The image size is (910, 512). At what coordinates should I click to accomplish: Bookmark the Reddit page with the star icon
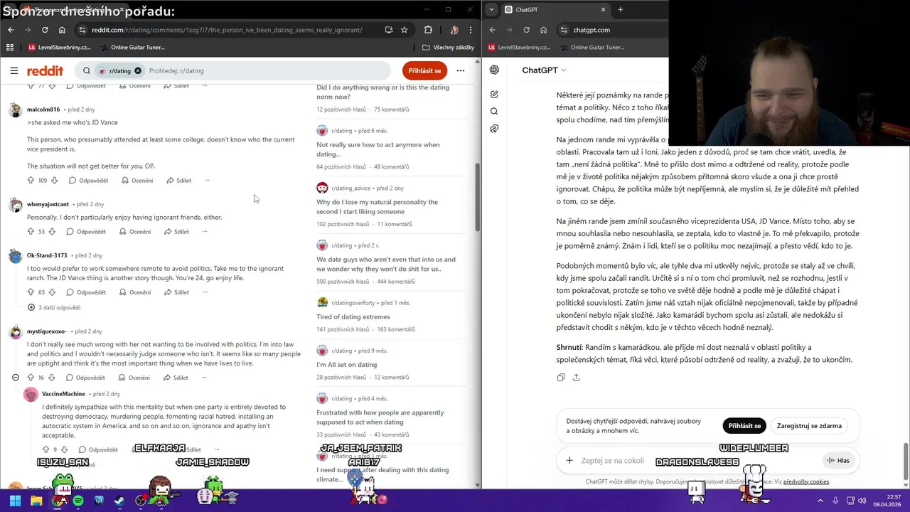point(405,30)
